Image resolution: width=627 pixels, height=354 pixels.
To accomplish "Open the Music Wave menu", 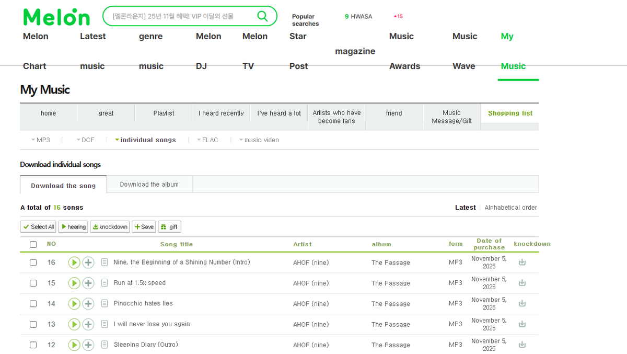I will [465, 51].
